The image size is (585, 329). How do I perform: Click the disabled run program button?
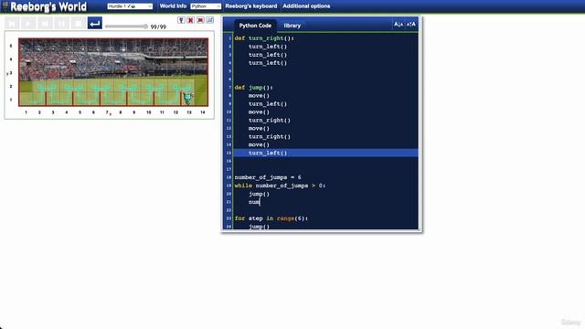coord(28,24)
